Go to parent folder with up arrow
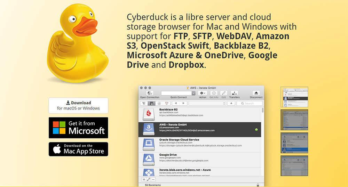The image size is (348, 187). pyautogui.click(x=231, y=104)
